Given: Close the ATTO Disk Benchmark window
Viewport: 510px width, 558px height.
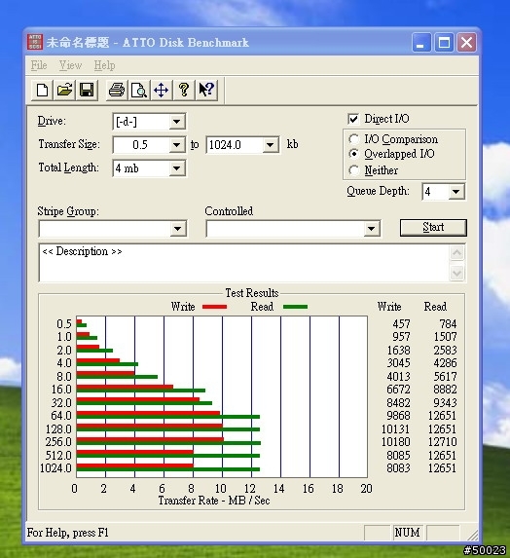Looking at the screenshot, I should 466,42.
